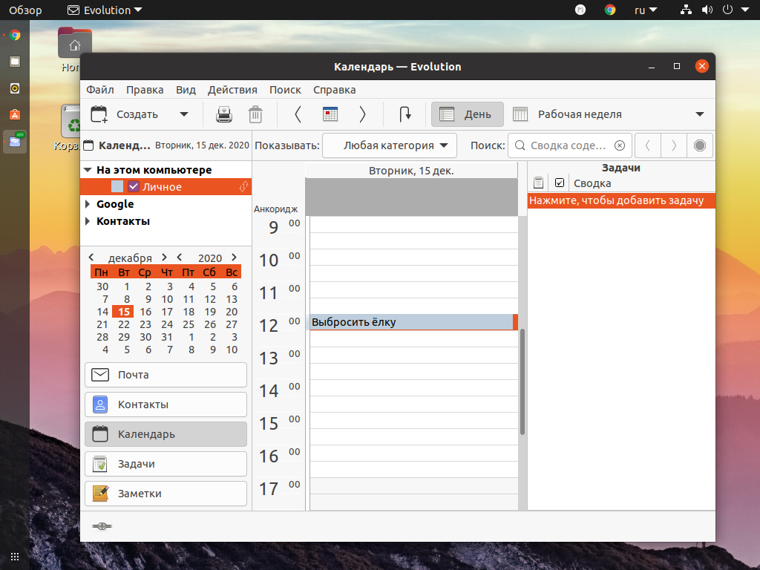Click the trash delete icon
This screenshot has width=760, height=570.
pos(255,114)
